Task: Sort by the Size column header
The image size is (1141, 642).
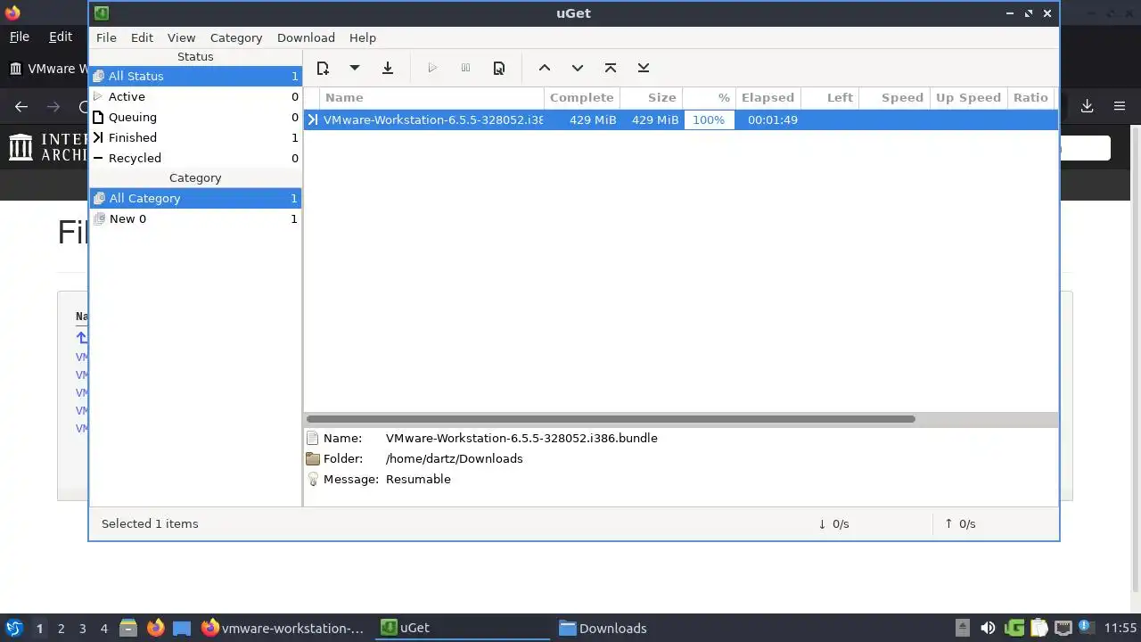Action: (652, 97)
